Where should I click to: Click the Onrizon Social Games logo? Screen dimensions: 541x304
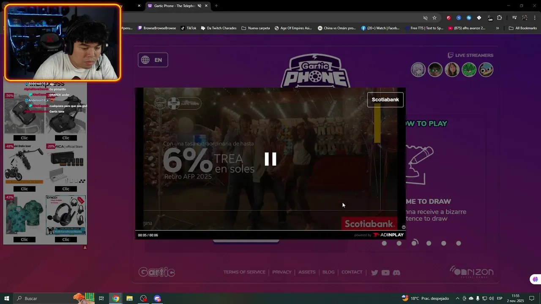471,272
